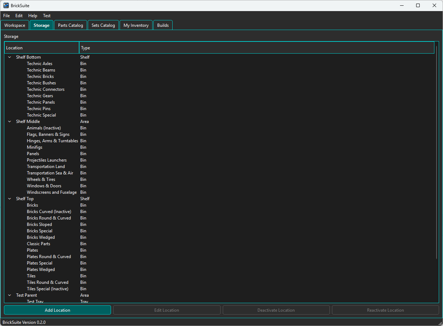
Task: Select the Shelf Top location name
Action: click(25, 199)
